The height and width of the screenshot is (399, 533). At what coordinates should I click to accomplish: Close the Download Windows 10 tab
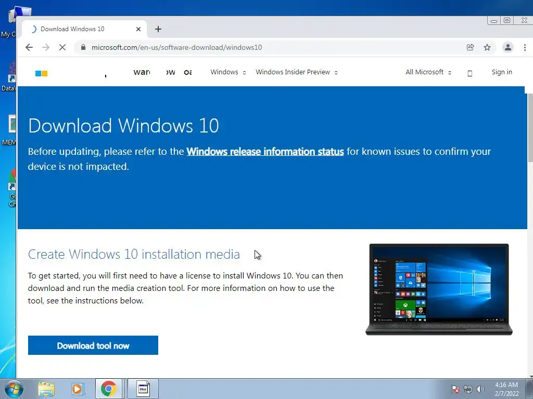tap(138, 29)
